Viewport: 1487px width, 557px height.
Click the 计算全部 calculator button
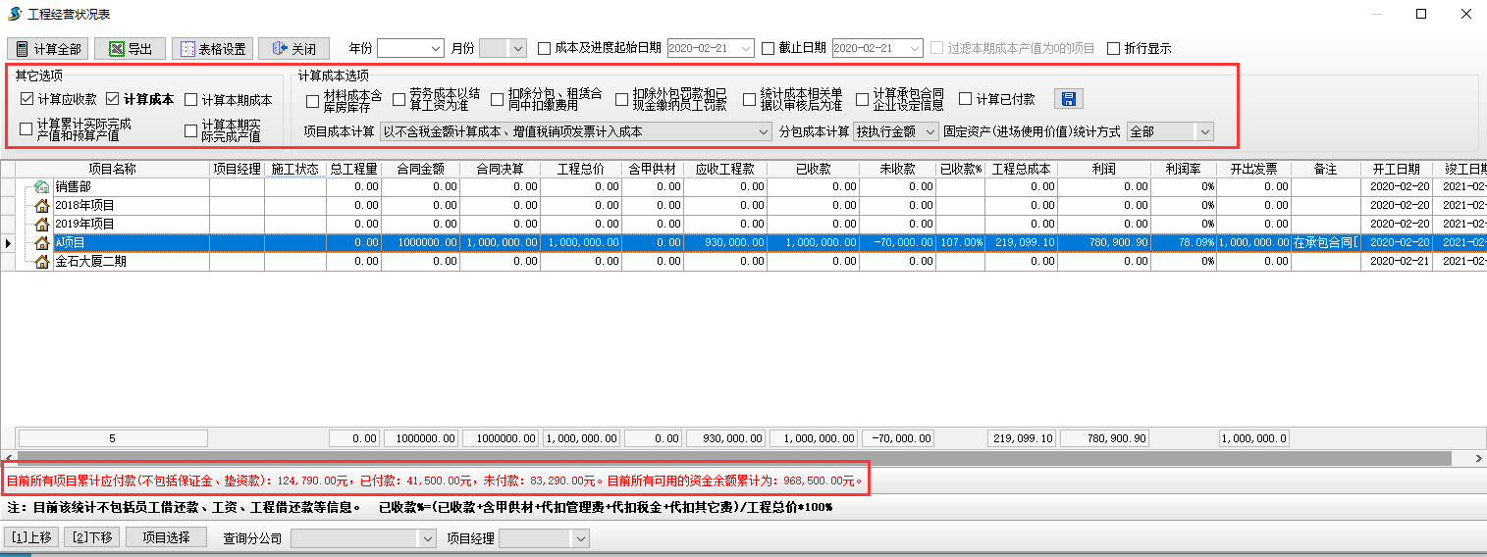48,49
